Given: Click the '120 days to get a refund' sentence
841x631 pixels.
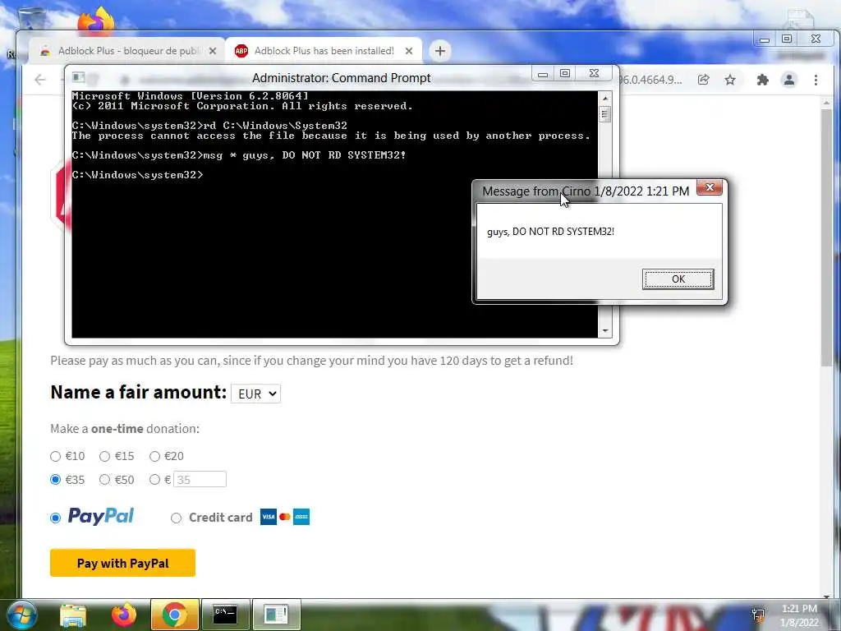Looking at the screenshot, I should pyautogui.click(x=311, y=361).
